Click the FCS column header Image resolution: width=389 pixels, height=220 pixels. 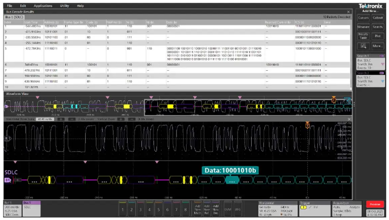[x=309, y=22]
